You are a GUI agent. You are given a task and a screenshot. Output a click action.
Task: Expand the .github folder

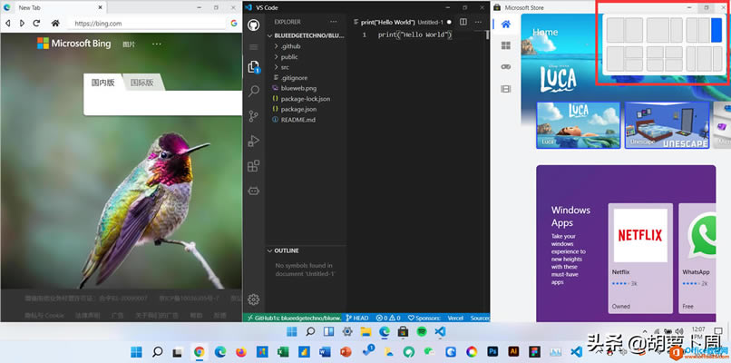click(306, 46)
